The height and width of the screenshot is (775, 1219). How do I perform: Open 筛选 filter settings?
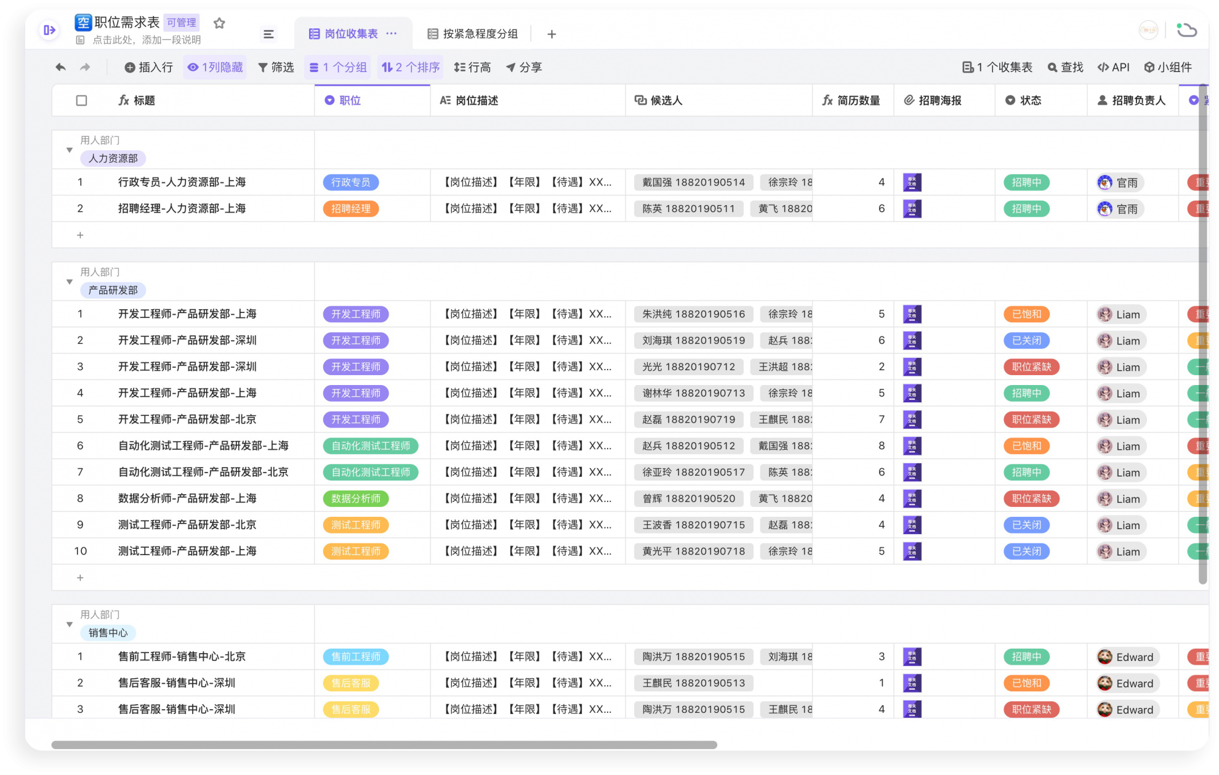tap(276, 67)
